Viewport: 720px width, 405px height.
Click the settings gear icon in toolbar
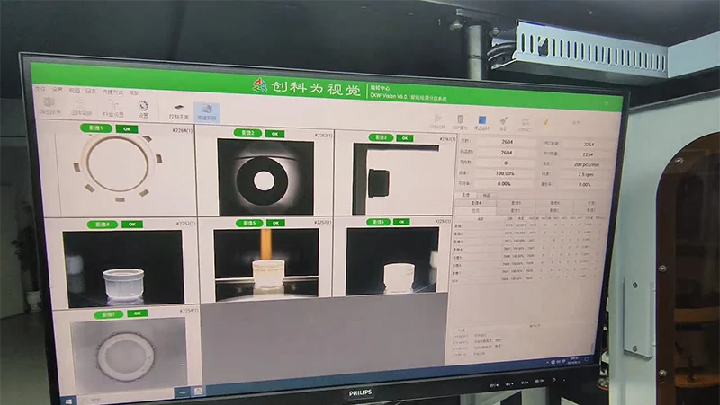pos(143,109)
